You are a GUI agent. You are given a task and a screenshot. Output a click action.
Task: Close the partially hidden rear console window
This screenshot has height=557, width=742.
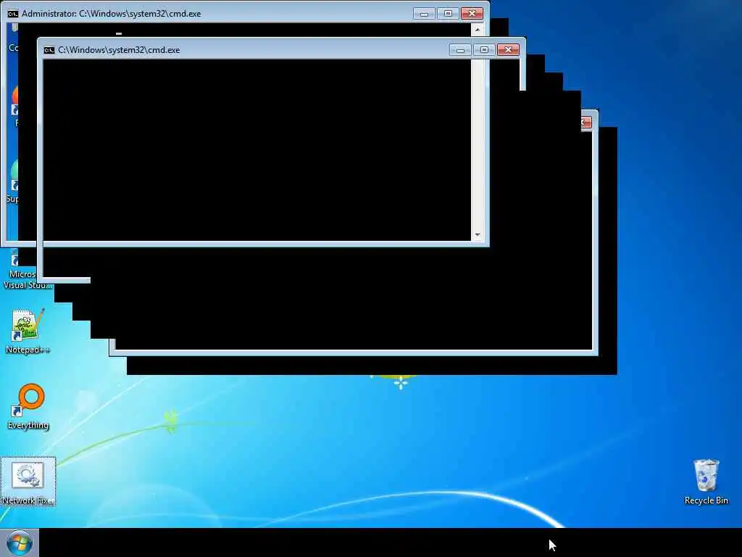pyautogui.click(x=585, y=122)
